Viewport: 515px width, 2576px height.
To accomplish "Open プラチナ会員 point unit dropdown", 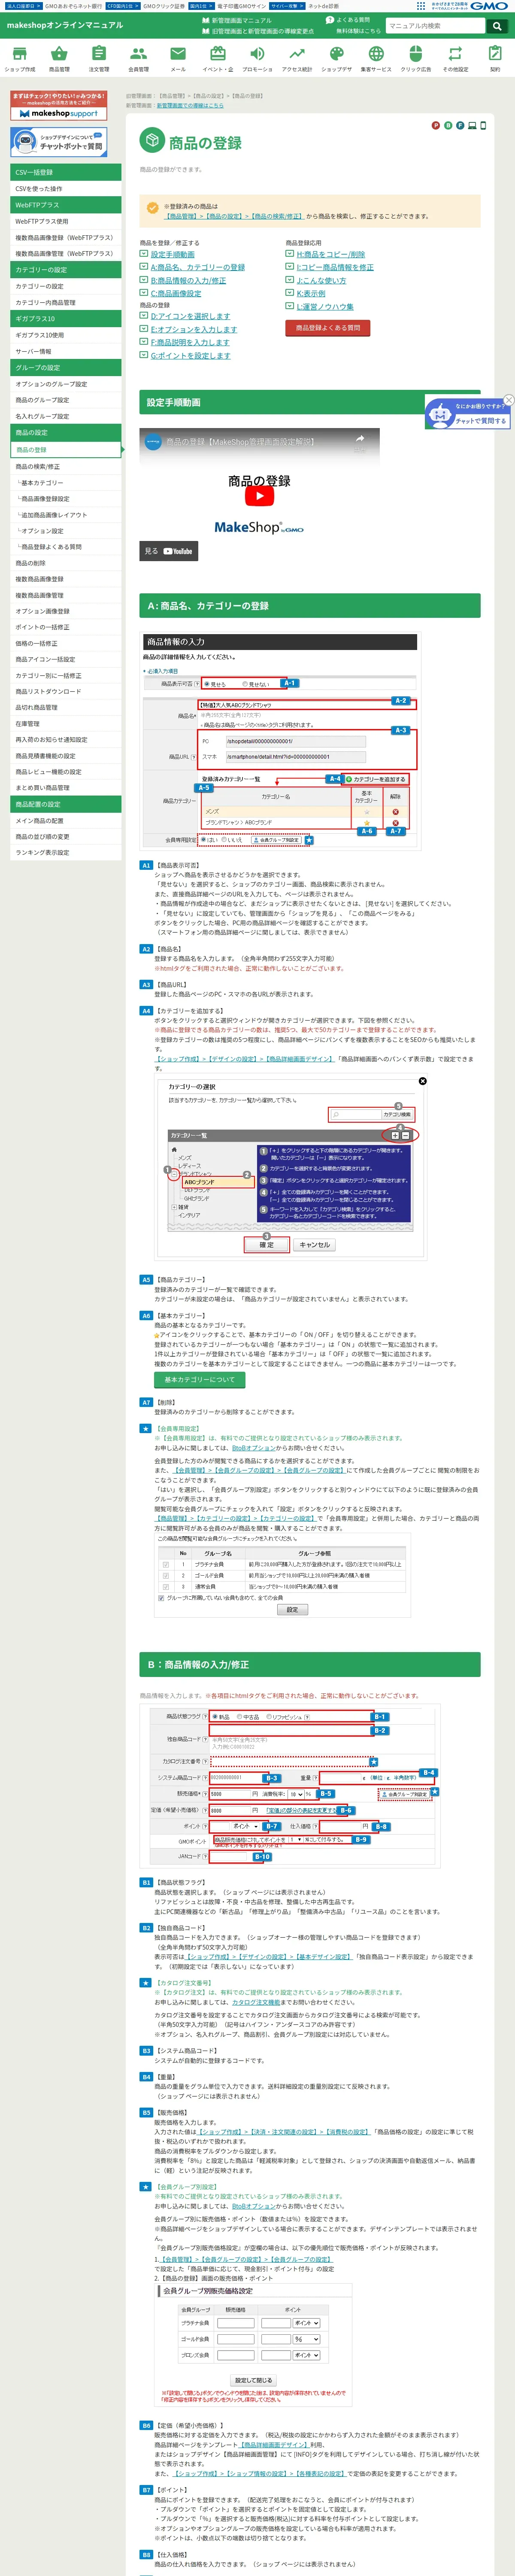I will pos(306,2323).
